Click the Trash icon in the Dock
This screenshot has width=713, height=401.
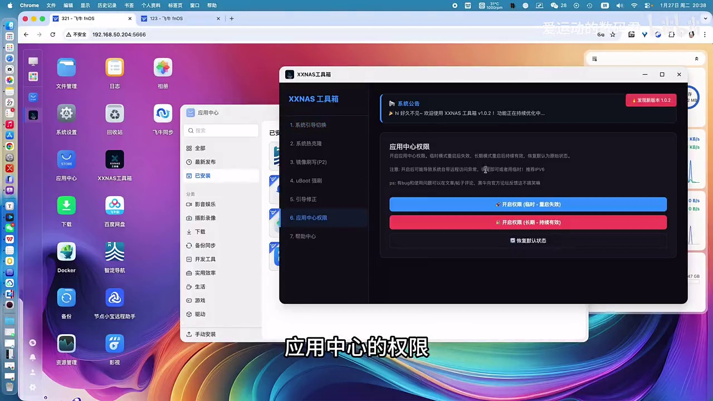click(x=9, y=387)
